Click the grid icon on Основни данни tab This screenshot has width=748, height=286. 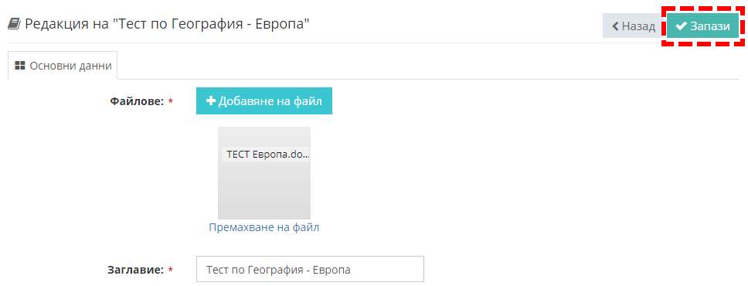click(x=20, y=66)
